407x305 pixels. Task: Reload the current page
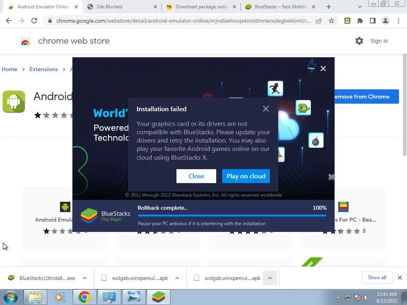click(34, 21)
